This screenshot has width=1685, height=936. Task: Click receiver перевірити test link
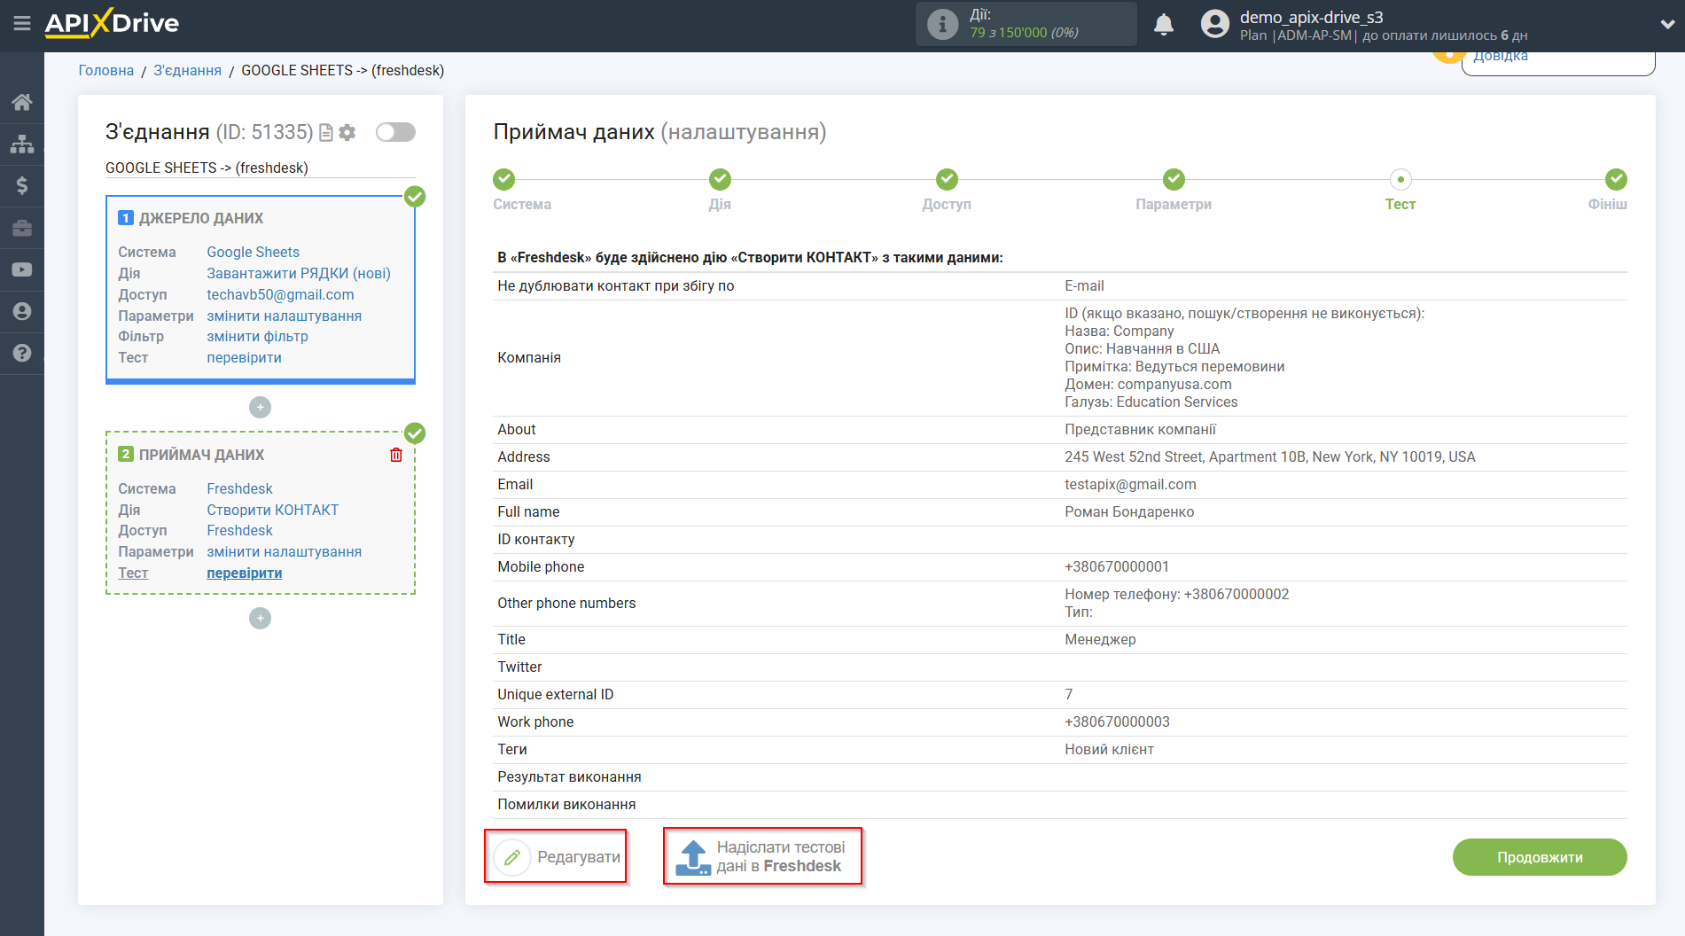245,573
